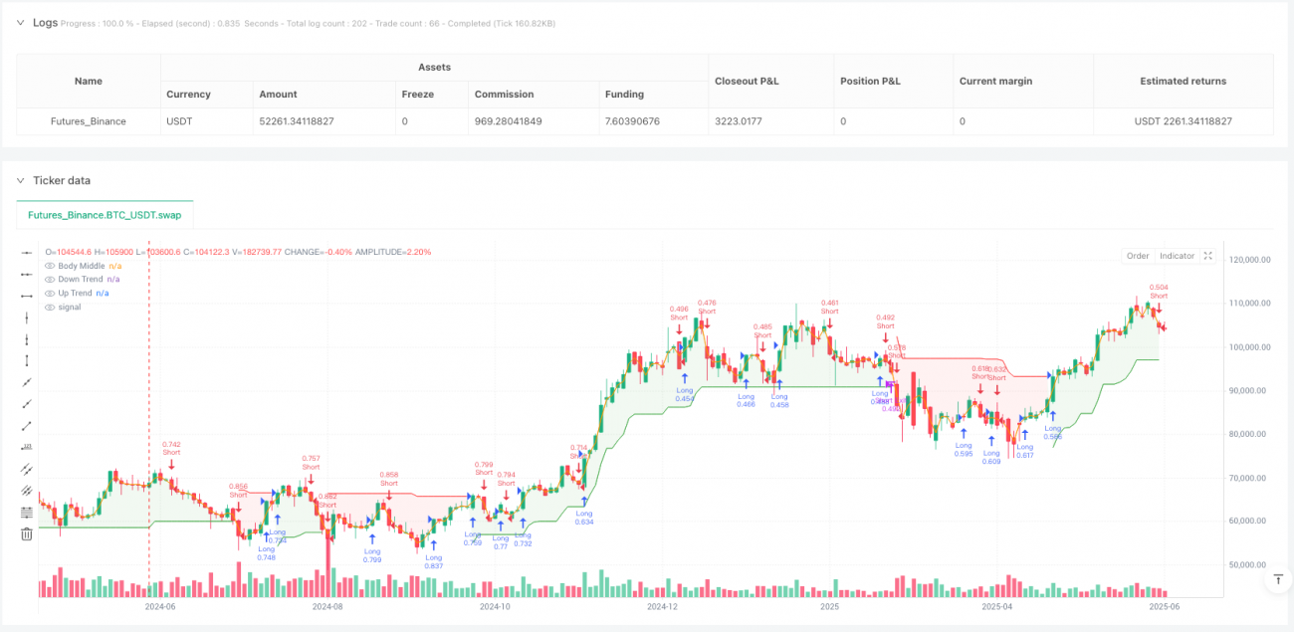Select the horizontal ray drawing tool

click(x=27, y=275)
